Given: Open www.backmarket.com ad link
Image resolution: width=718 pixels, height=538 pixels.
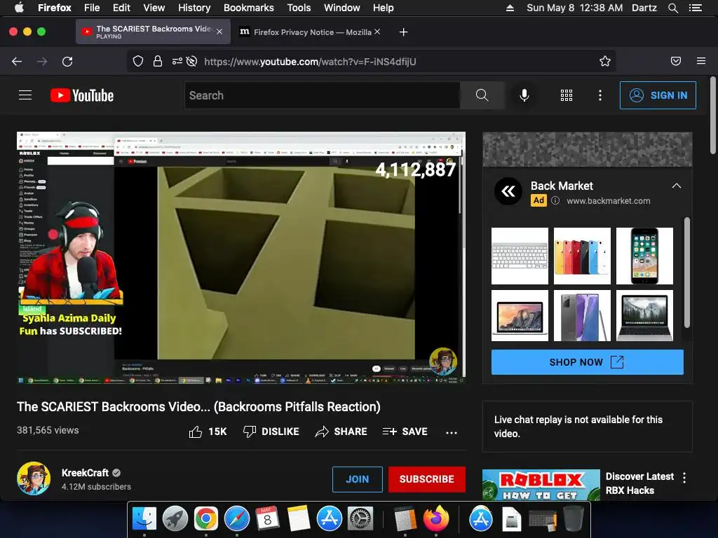Looking at the screenshot, I should coord(608,201).
